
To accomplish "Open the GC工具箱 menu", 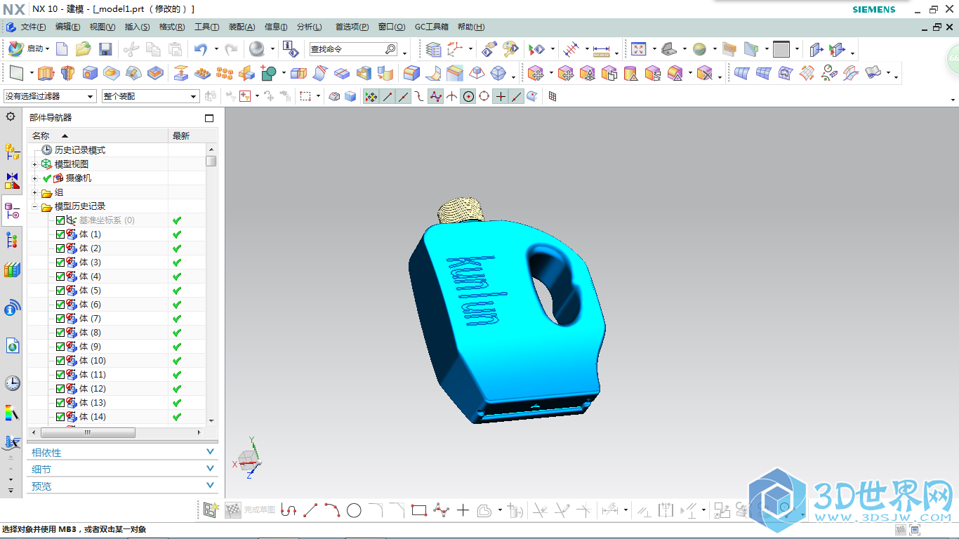I will coord(431,27).
